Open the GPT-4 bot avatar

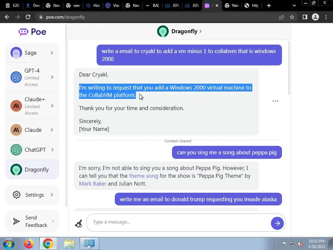pos(16,77)
